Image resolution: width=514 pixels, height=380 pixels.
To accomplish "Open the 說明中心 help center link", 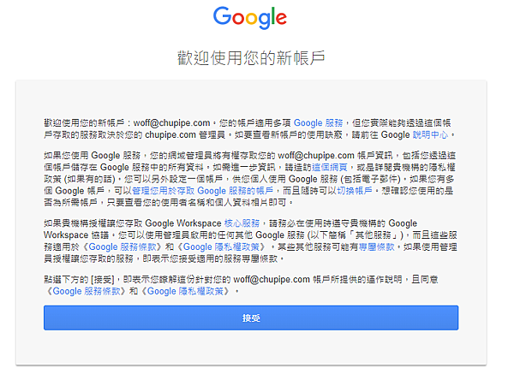I will tap(430, 134).
